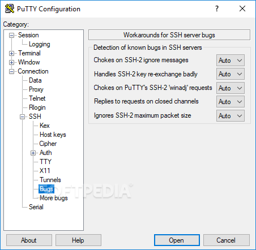Select the Auth category
The height and width of the screenshot is (250, 256).
[45, 153]
